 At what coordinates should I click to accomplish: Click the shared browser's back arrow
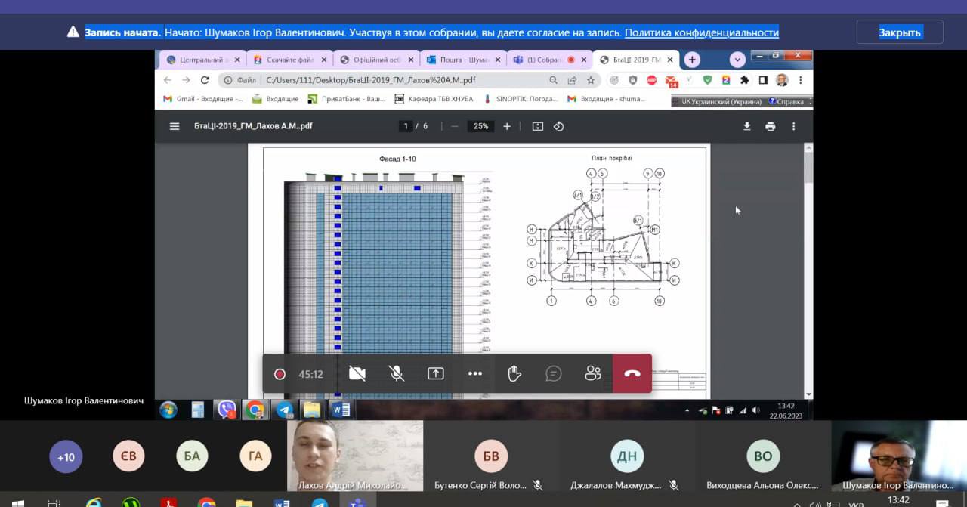[x=168, y=80]
